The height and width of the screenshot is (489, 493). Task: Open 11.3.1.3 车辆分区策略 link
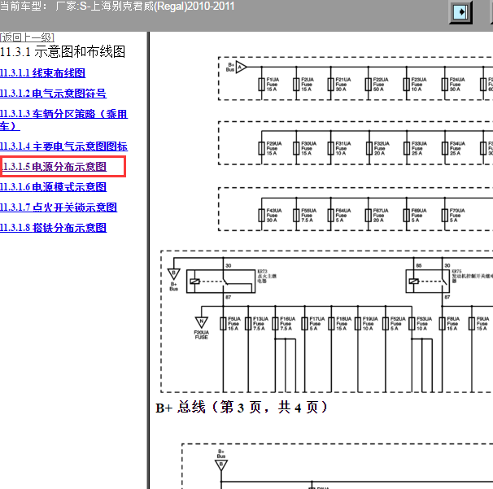coord(63,120)
